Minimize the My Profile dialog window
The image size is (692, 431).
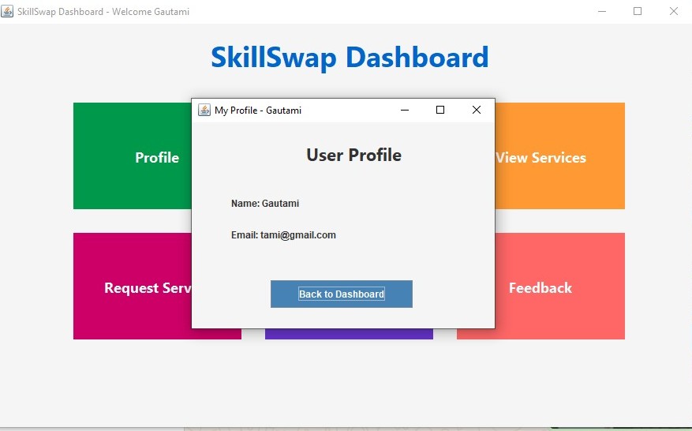404,110
